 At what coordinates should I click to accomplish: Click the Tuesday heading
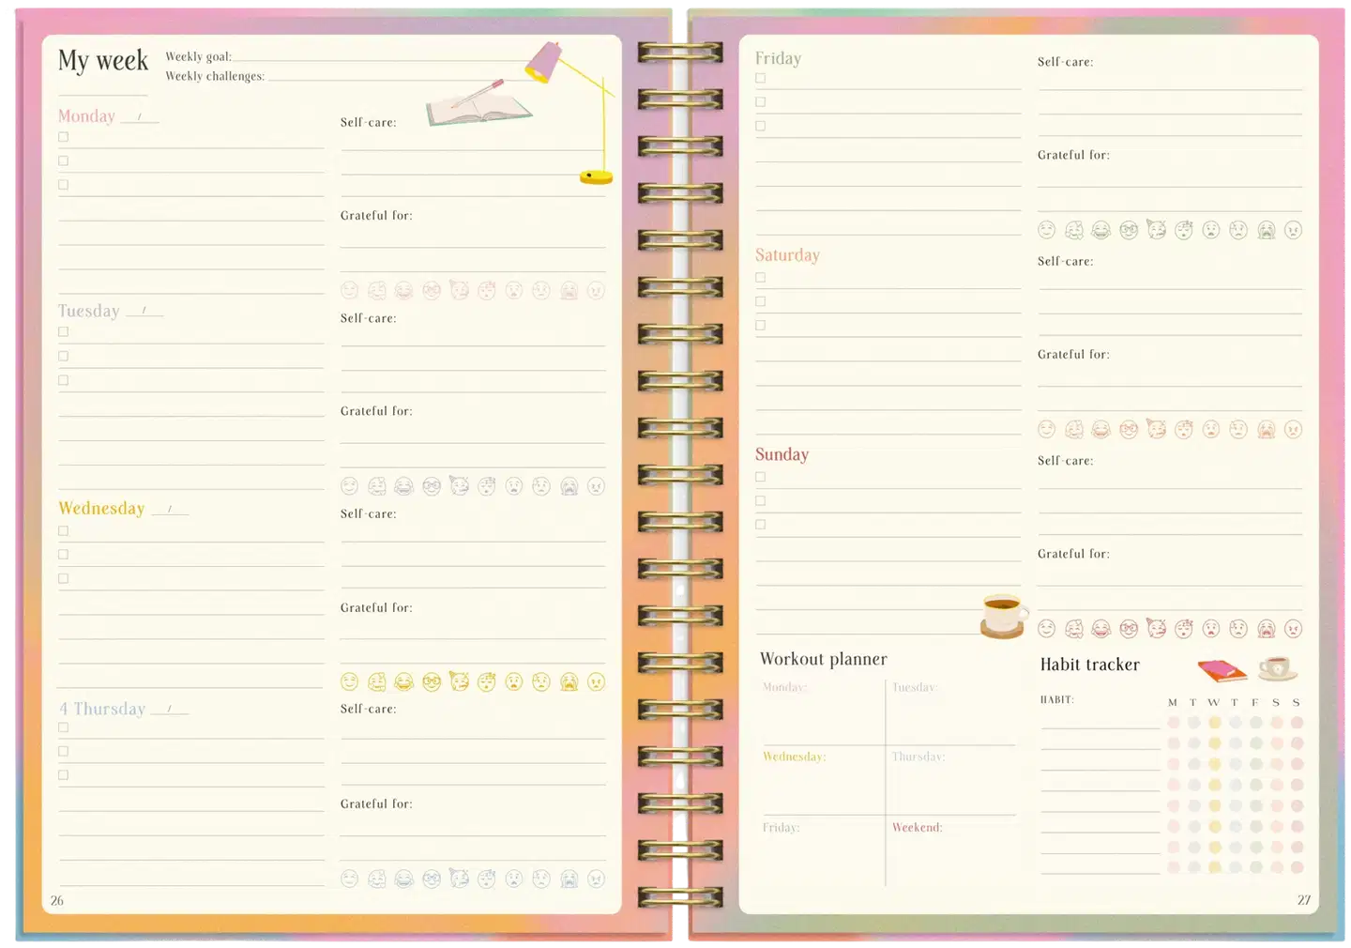(x=88, y=311)
